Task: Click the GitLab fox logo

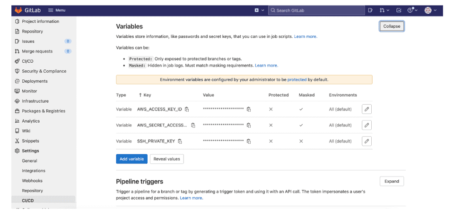Action: [18, 10]
